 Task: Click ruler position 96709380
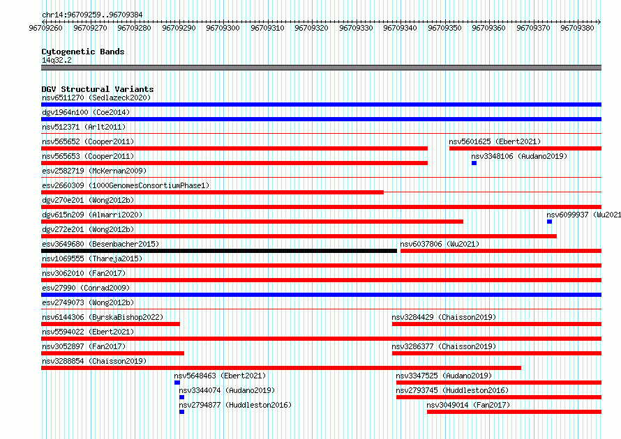click(577, 28)
